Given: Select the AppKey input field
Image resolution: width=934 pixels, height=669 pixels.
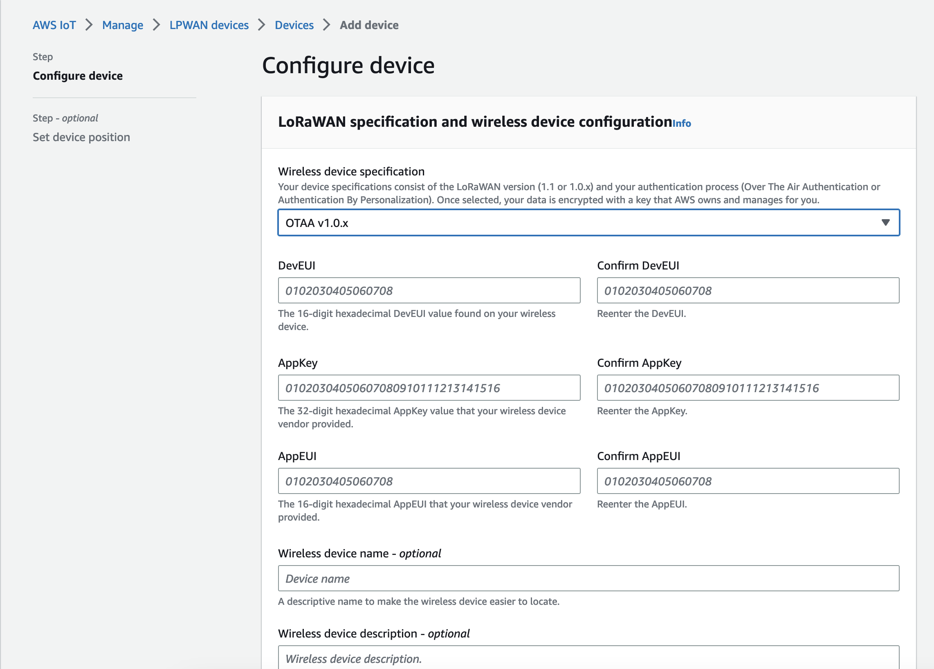Looking at the screenshot, I should click(x=429, y=388).
